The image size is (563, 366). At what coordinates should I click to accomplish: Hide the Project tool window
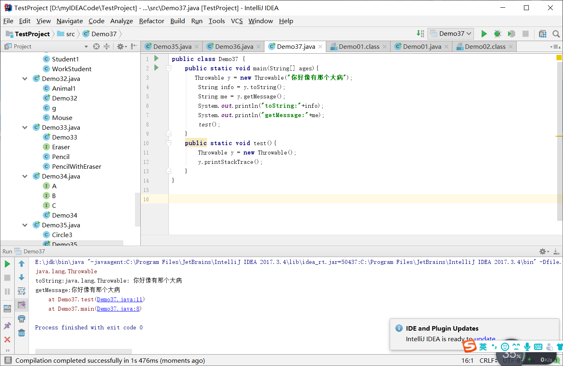pyautogui.click(x=134, y=46)
